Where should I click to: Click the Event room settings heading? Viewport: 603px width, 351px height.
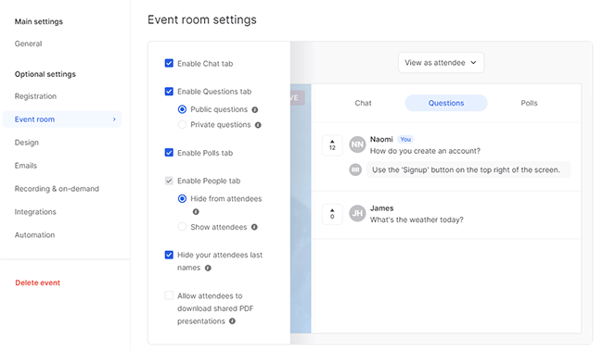[202, 20]
